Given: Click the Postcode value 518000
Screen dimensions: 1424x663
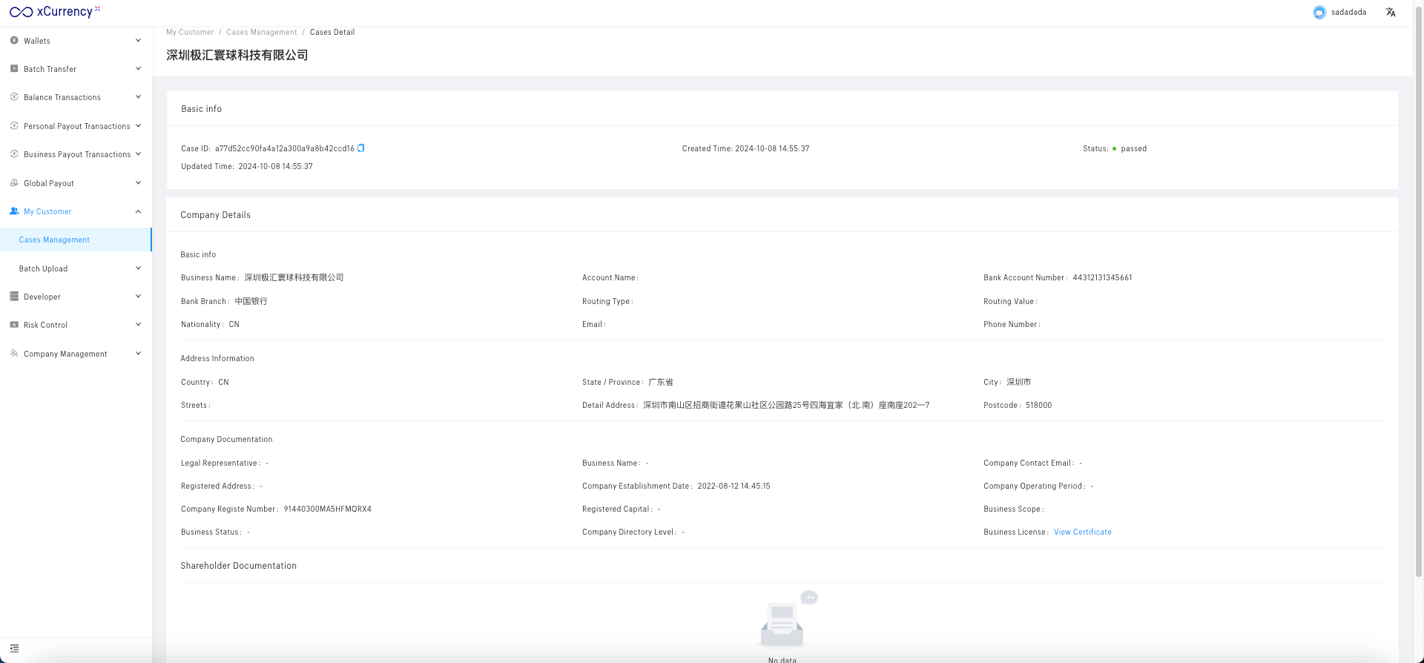Looking at the screenshot, I should tap(1039, 406).
